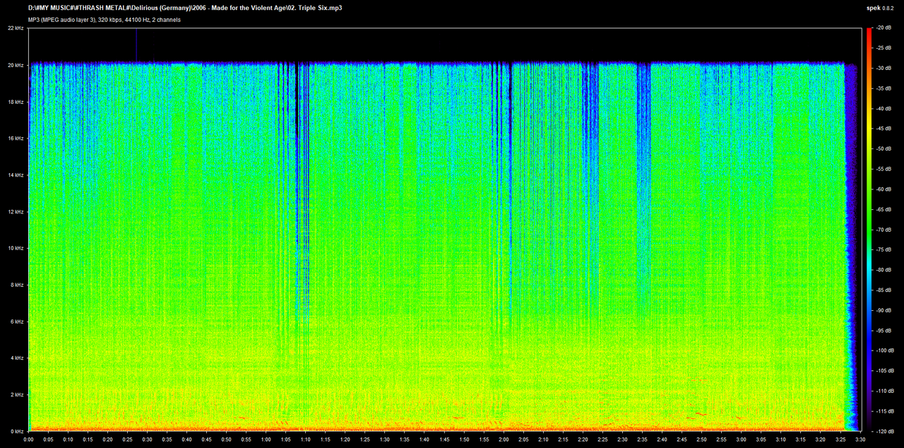Click the 1:00 time axis label
Image resolution: width=904 pixels, height=448 pixels.
(x=266, y=440)
